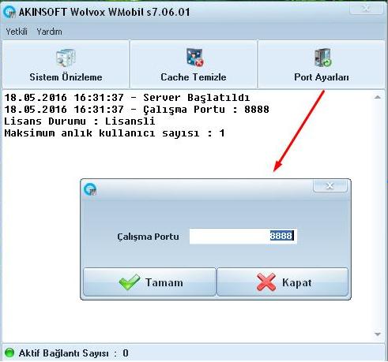This screenshot has height=362, width=388.
Task: Focus the Çalışma Portu input field
Action: pyautogui.click(x=243, y=236)
